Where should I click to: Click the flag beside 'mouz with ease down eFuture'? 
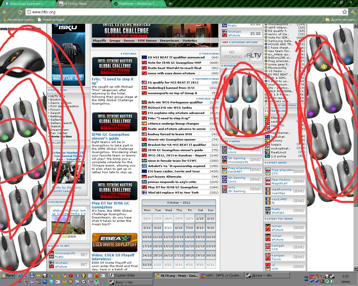click(x=144, y=73)
